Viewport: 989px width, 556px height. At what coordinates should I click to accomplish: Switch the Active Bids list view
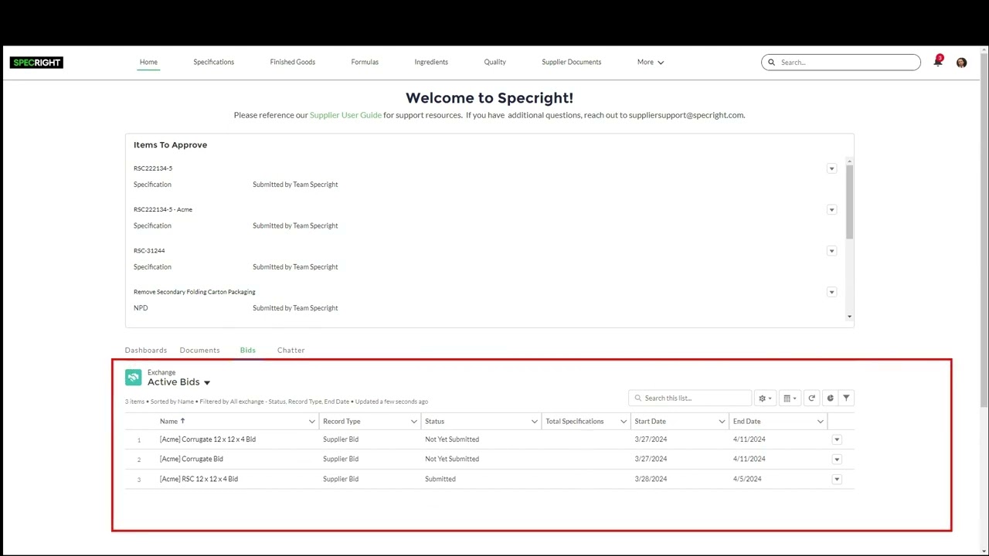pyautogui.click(x=206, y=382)
